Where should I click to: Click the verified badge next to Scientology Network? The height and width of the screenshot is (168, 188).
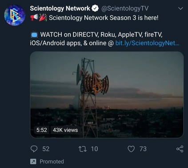tap(95, 8)
